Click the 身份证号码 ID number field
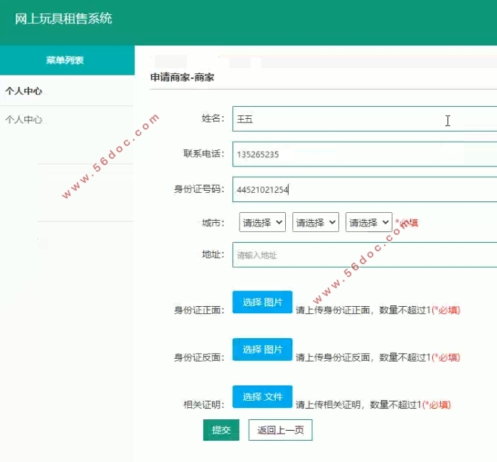Image resolution: width=497 pixels, height=462 pixels. [x=365, y=189]
